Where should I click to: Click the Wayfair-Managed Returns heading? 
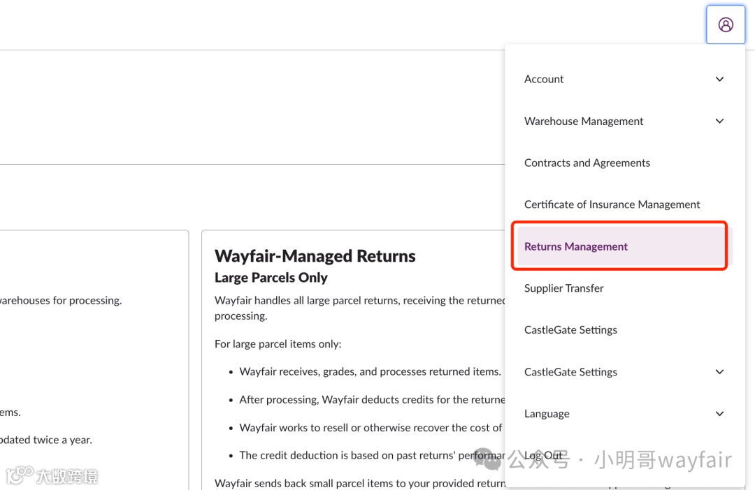pos(315,256)
